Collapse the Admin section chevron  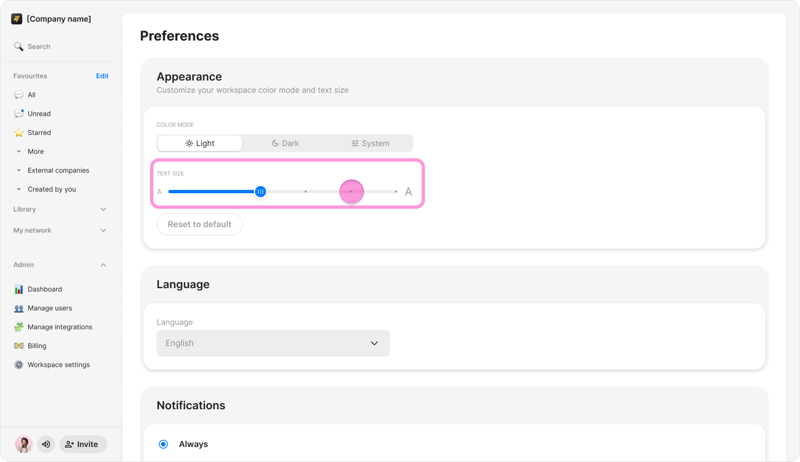(103, 265)
